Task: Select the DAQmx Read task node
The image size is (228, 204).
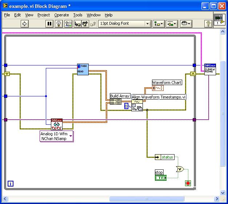Action: click(83, 69)
